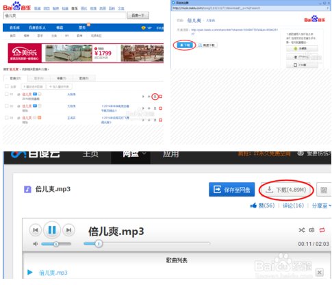
Task: Open artist link 王蓉 in row 03
Action: coord(71,118)
